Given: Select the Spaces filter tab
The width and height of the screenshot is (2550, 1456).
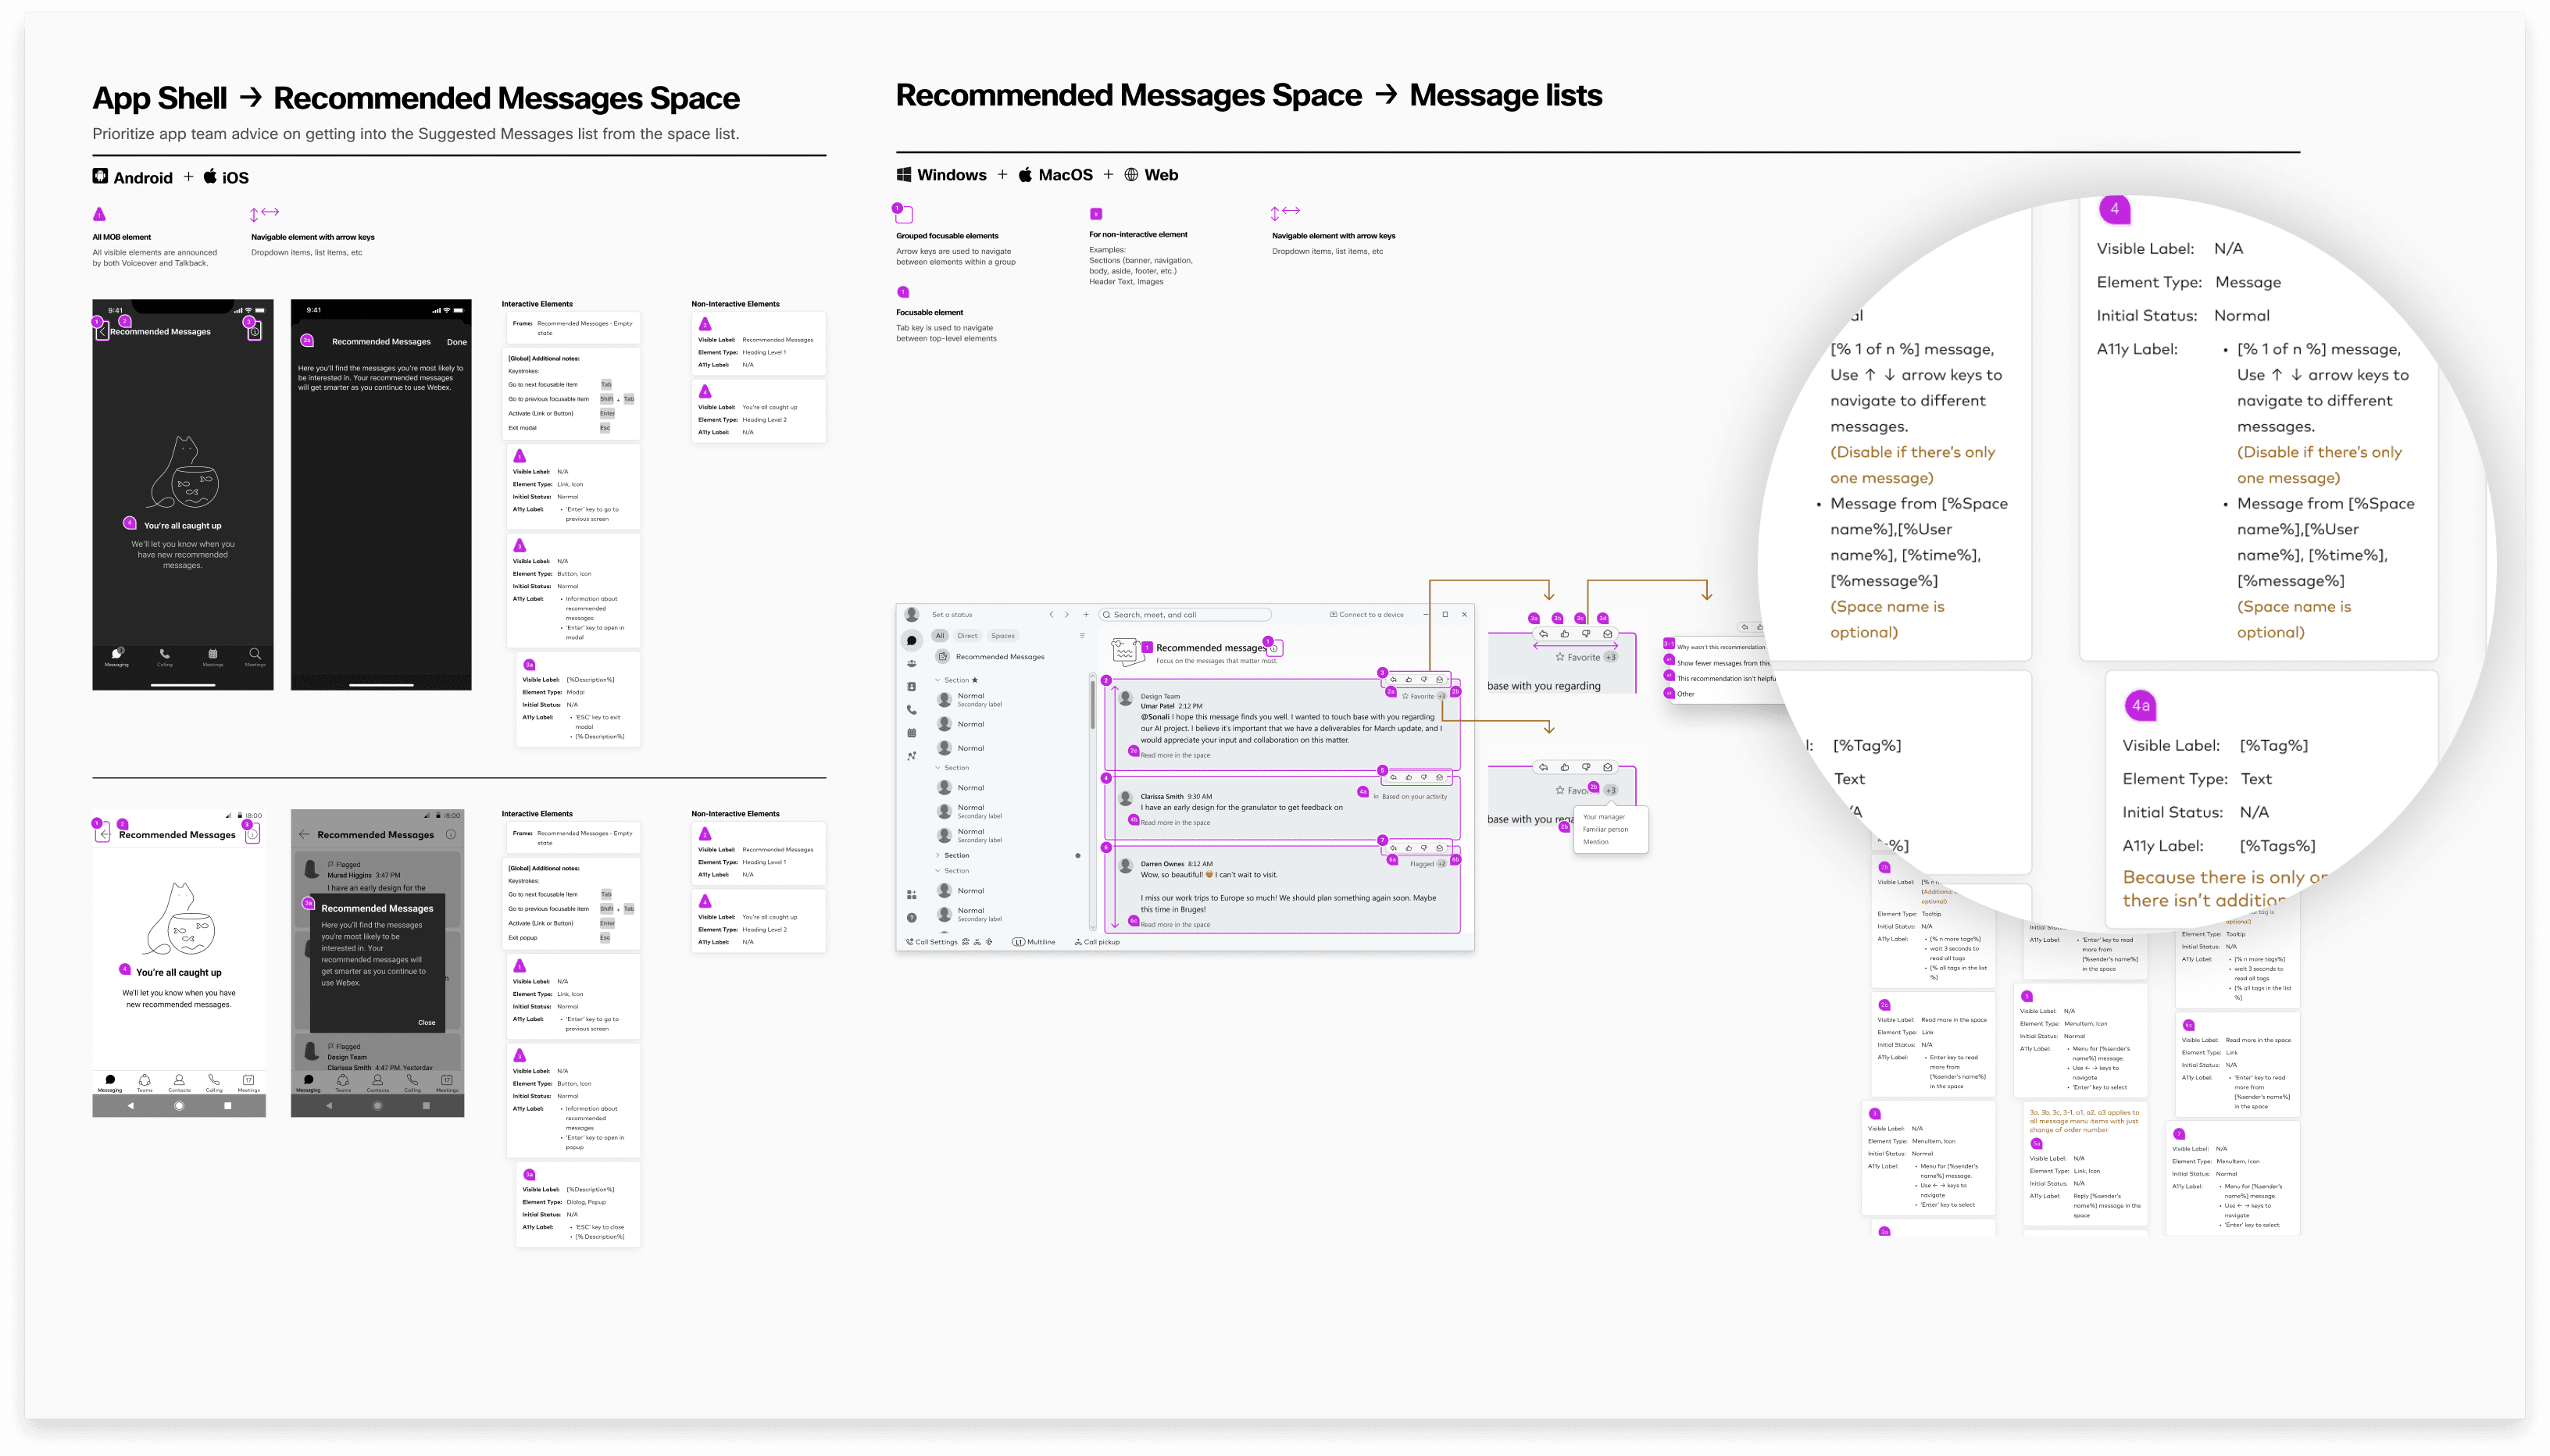Looking at the screenshot, I should [x=1002, y=636].
